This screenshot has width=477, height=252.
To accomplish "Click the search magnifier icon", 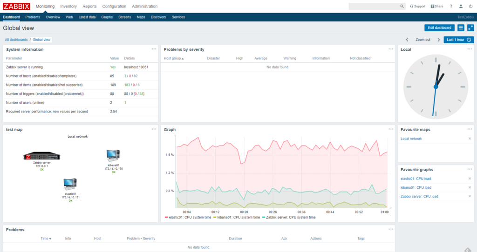I will (402, 6).
